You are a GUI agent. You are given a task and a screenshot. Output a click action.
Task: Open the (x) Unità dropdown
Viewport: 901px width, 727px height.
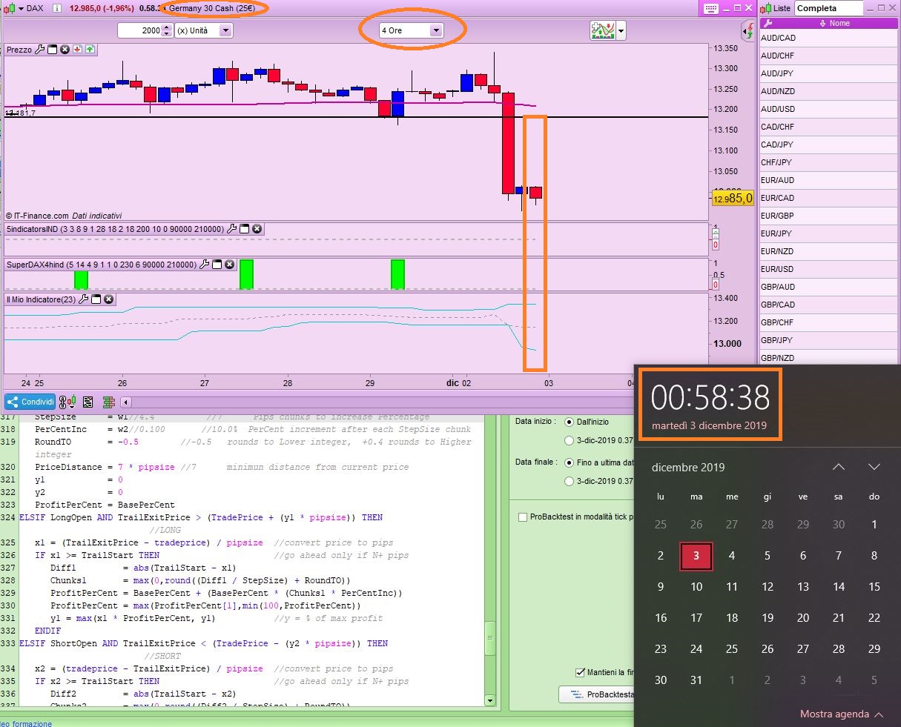tap(225, 30)
